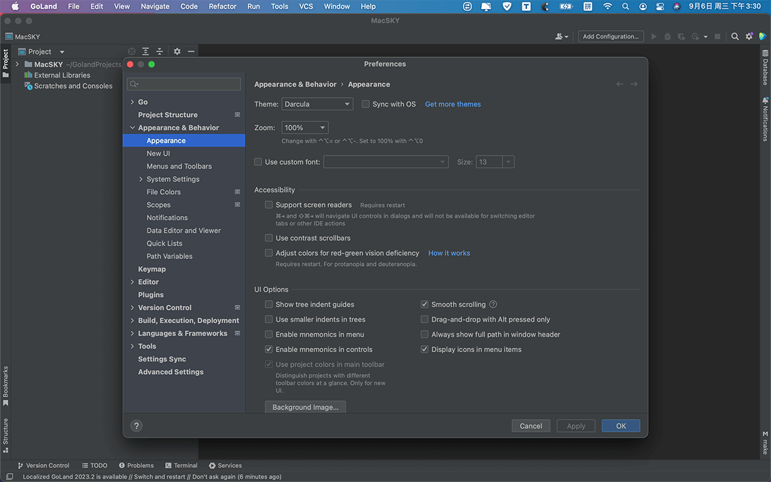Open the Window menu
The width and height of the screenshot is (771, 482).
(337, 6)
